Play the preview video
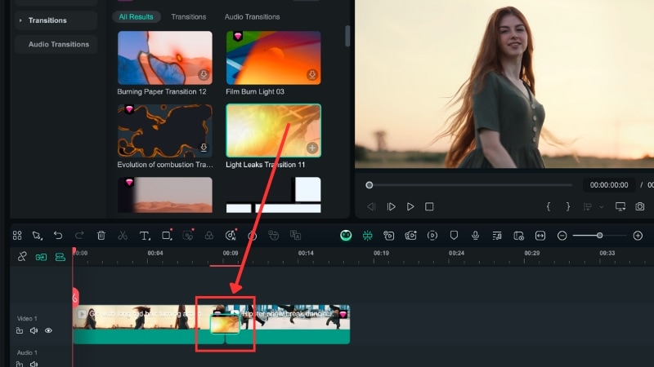Screen dimensions: 654x367 (410, 207)
